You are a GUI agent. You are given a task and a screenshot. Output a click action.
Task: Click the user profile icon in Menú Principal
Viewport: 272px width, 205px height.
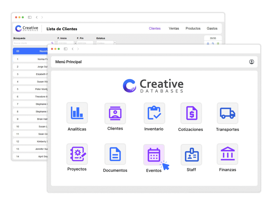(252, 62)
